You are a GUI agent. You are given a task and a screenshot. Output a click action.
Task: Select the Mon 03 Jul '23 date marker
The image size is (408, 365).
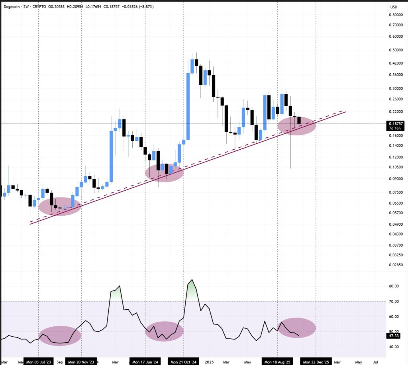(39, 362)
